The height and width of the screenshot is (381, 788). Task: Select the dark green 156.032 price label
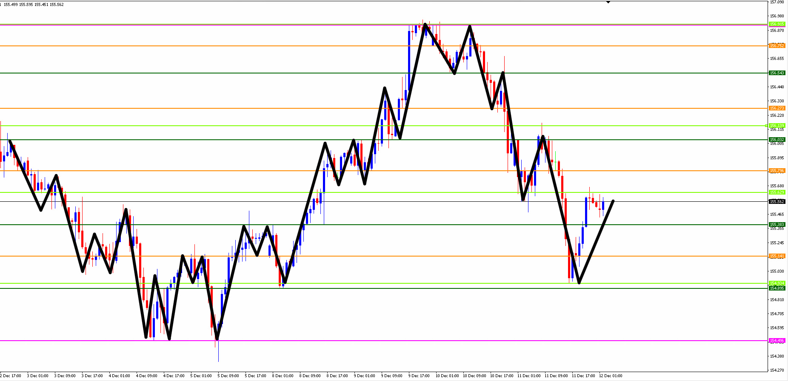click(777, 140)
